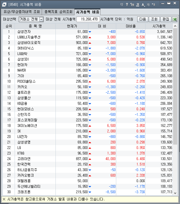Click the 시가총액 column header
Screen dimensions: 180x204
pos(159,26)
